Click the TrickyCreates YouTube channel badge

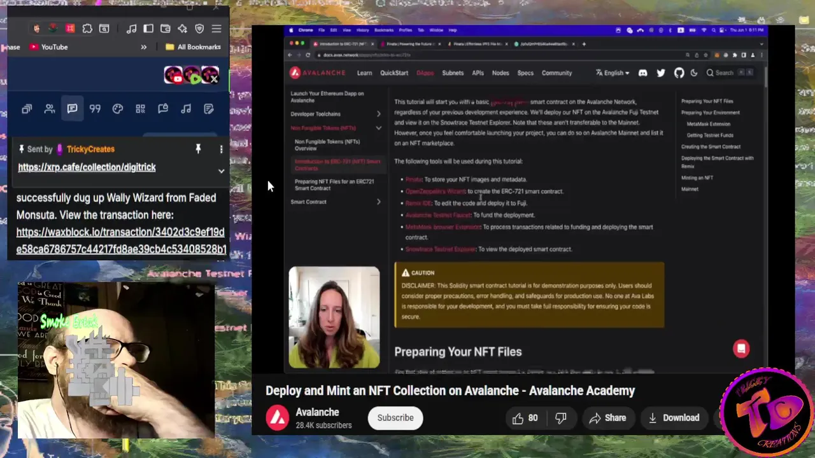[x=173, y=76]
